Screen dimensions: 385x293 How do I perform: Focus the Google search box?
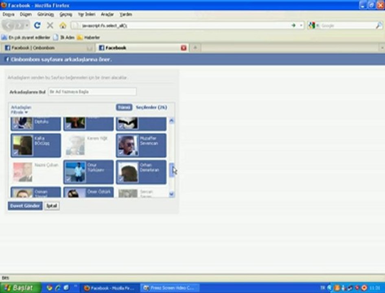tap(346, 25)
